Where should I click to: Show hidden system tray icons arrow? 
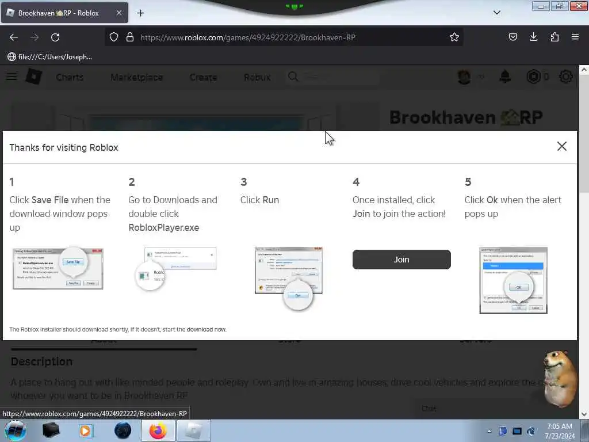pyautogui.click(x=489, y=431)
